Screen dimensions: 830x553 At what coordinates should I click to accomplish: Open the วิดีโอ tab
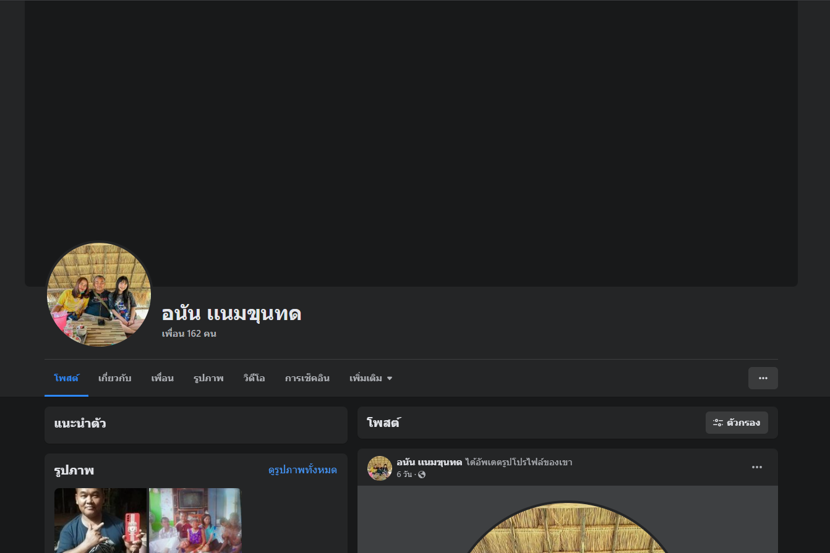[254, 378]
